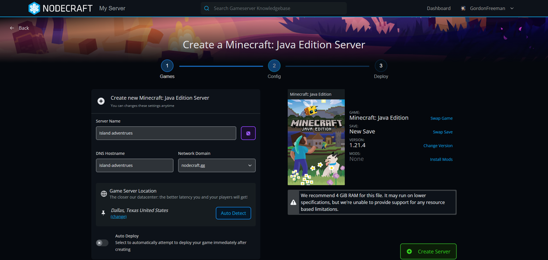Image resolution: width=548 pixels, height=260 pixels.
Task: Click the Auto Detect button
Action: pyautogui.click(x=233, y=213)
